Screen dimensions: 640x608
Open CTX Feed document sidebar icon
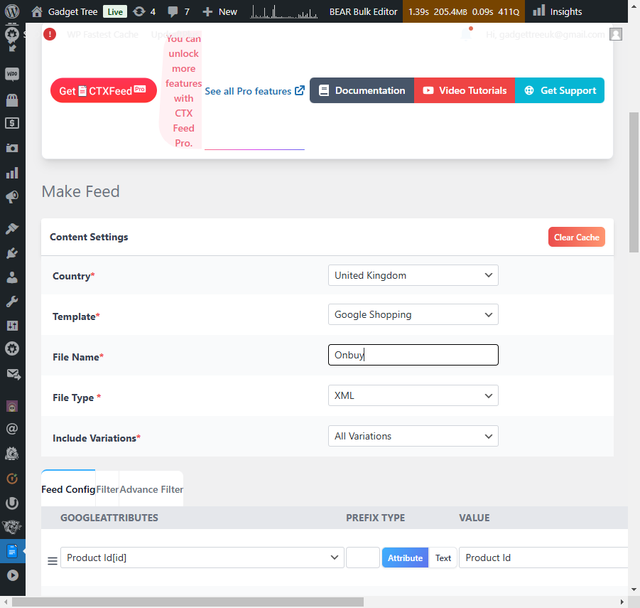click(12, 551)
